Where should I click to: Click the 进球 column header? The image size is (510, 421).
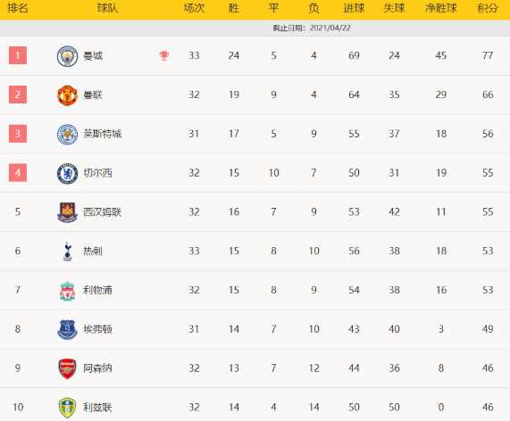point(355,8)
